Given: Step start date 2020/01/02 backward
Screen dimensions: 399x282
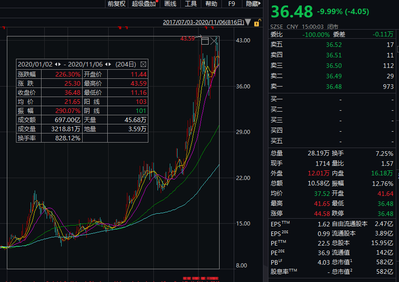Looking at the screenshot, I should click(x=56, y=64).
